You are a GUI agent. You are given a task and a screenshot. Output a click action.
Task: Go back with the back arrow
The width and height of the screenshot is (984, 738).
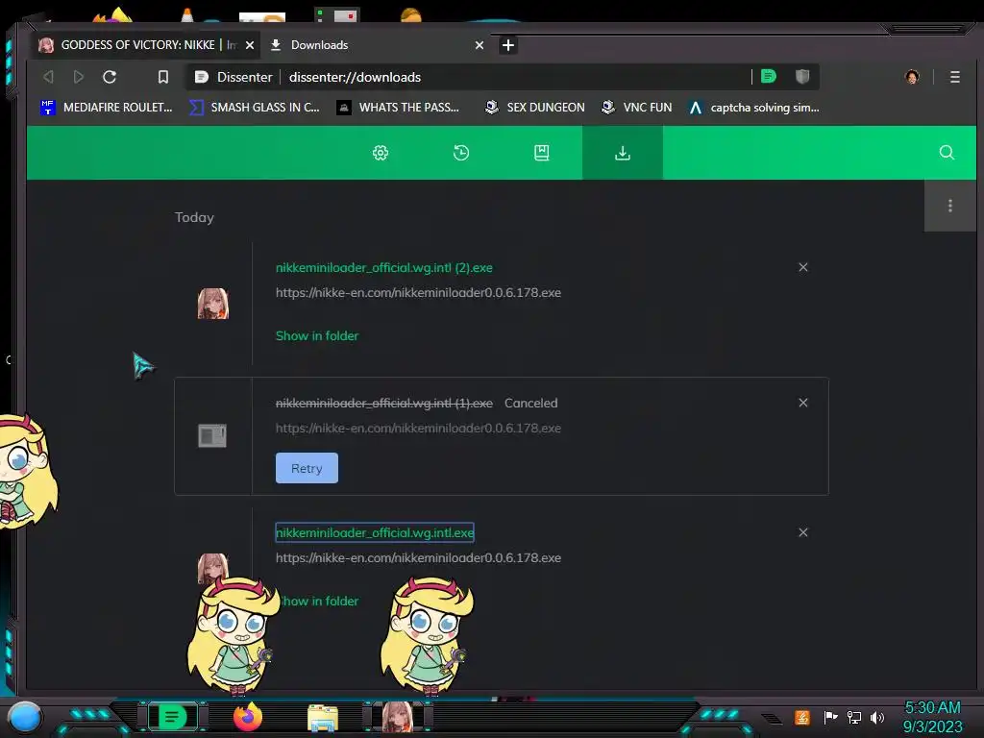(x=48, y=77)
